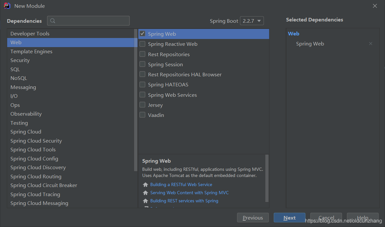Click the Help button

[x=363, y=218]
